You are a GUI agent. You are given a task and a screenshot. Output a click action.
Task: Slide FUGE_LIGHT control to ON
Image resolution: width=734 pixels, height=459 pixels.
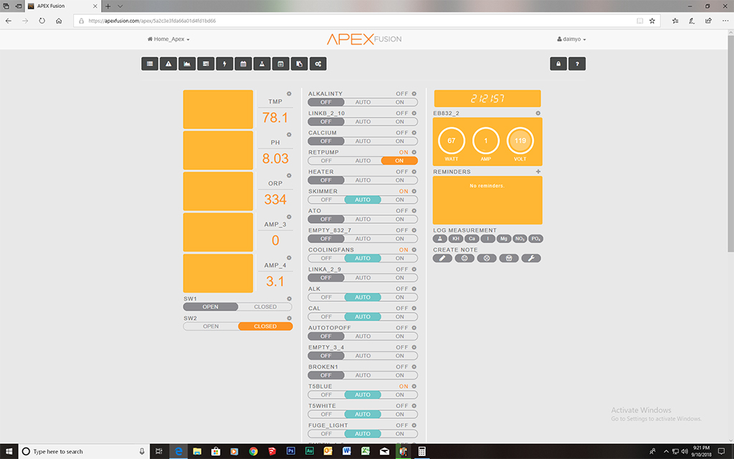tap(399, 434)
